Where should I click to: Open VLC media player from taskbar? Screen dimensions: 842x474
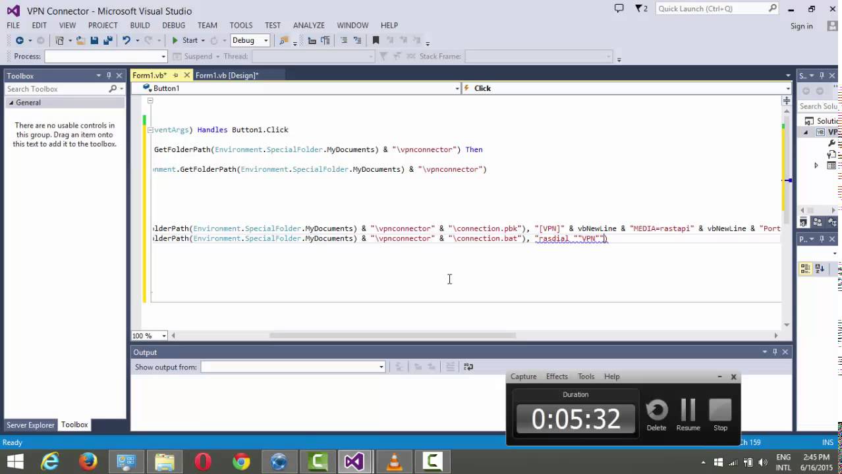tap(394, 462)
